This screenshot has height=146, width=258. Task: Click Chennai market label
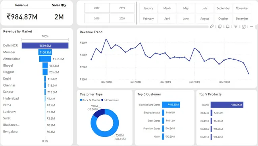[x=9, y=85]
